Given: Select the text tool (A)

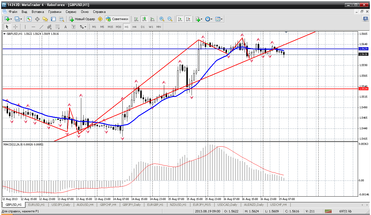Looking at the screenshot, I should (66, 27).
